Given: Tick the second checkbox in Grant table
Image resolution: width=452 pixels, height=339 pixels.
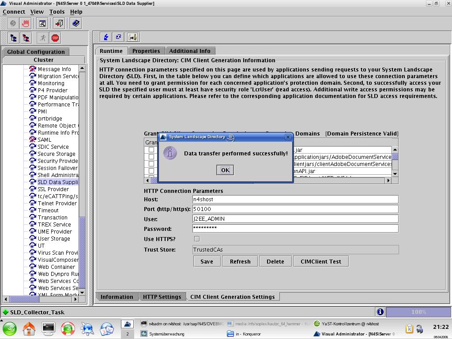Looking at the screenshot, I should [151, 157].
